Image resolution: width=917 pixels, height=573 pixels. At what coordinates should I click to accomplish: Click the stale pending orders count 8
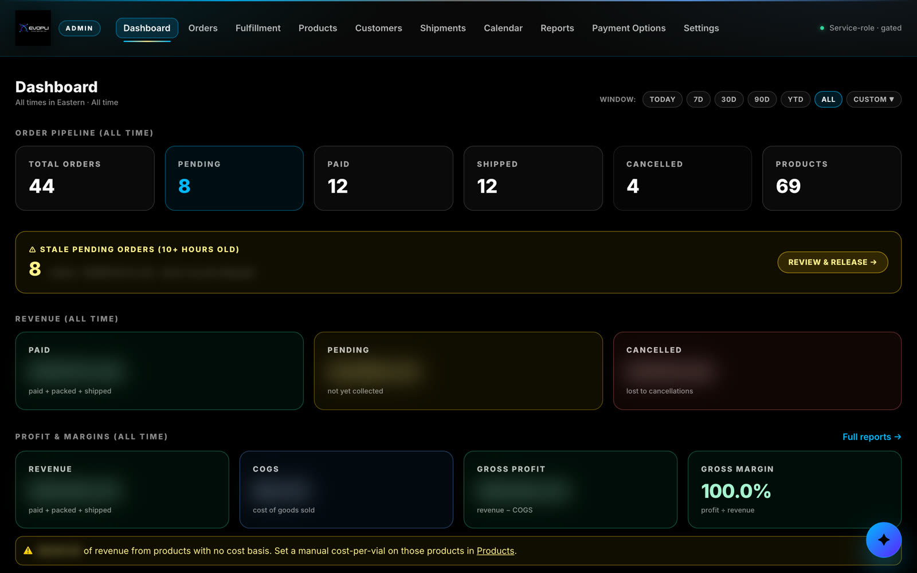point(35,269)
